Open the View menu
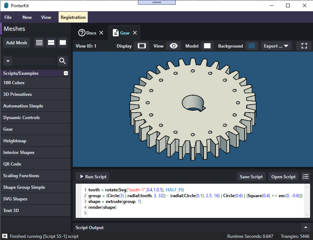The width and height of the screenshot is (313, 240). click(x=46, y=17)
